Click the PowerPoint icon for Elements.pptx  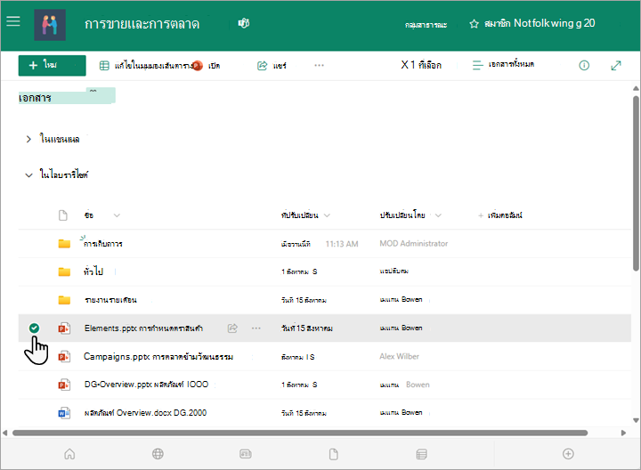pyautogui.click(x=64, y=328)
